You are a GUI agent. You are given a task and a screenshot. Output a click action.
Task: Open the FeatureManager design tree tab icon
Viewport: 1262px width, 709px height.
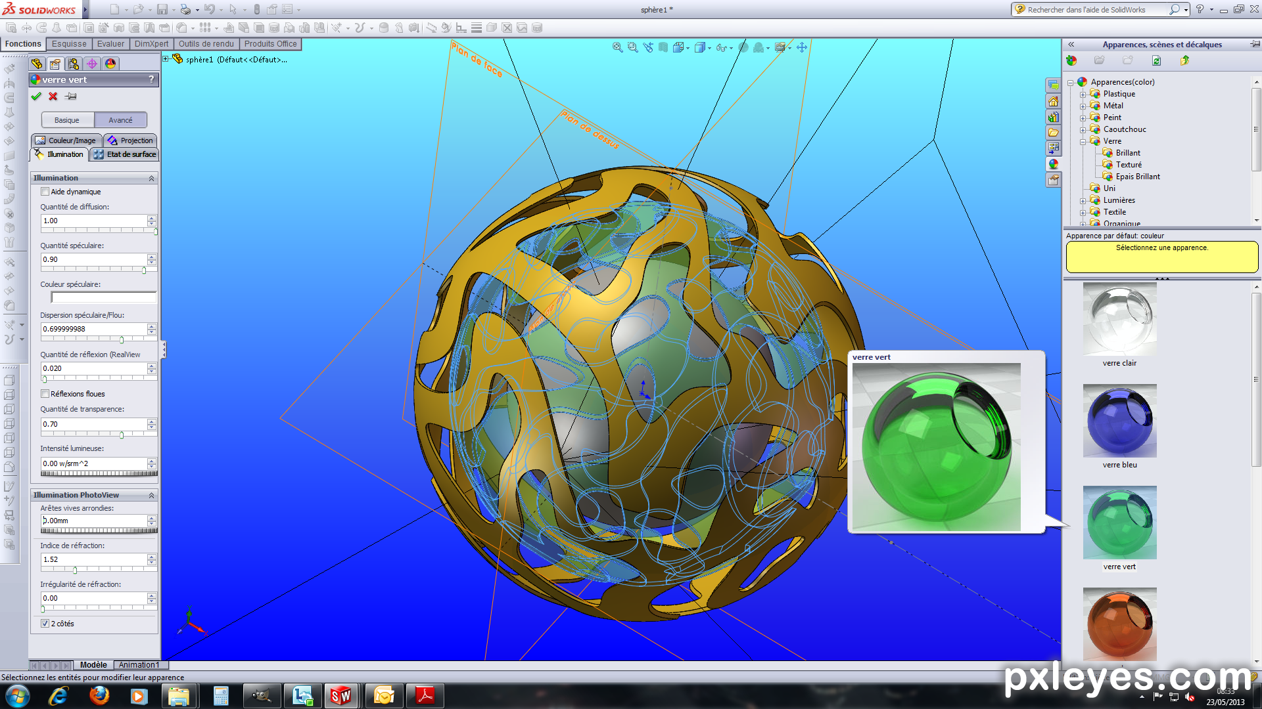click(x=37, y=64)
